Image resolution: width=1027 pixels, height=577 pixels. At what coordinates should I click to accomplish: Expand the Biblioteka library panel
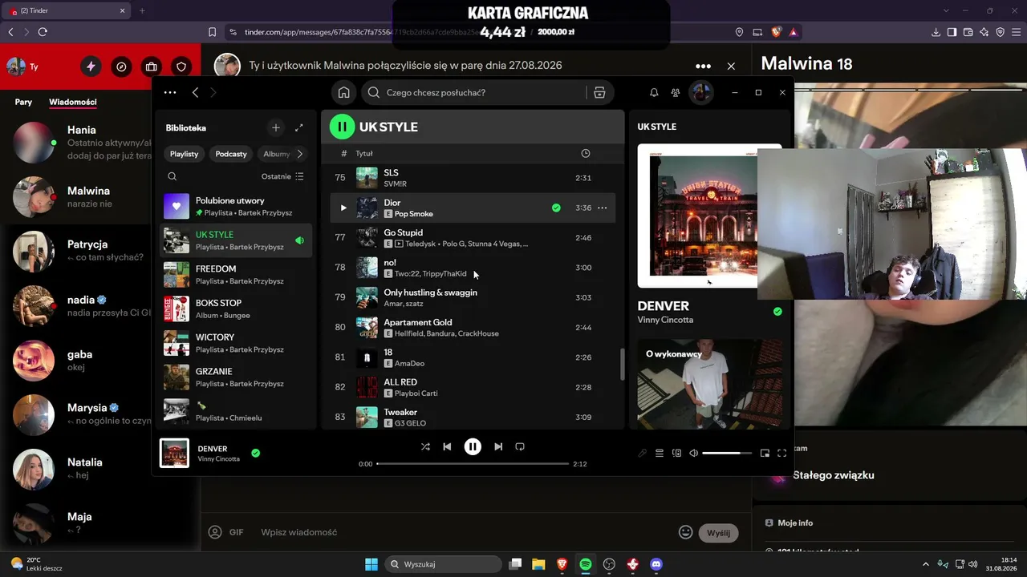coord(299,127)
